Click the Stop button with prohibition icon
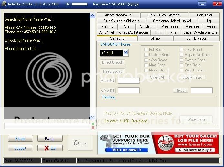The height and width of the screenshot is (167, 224). (x=80, y=143)
